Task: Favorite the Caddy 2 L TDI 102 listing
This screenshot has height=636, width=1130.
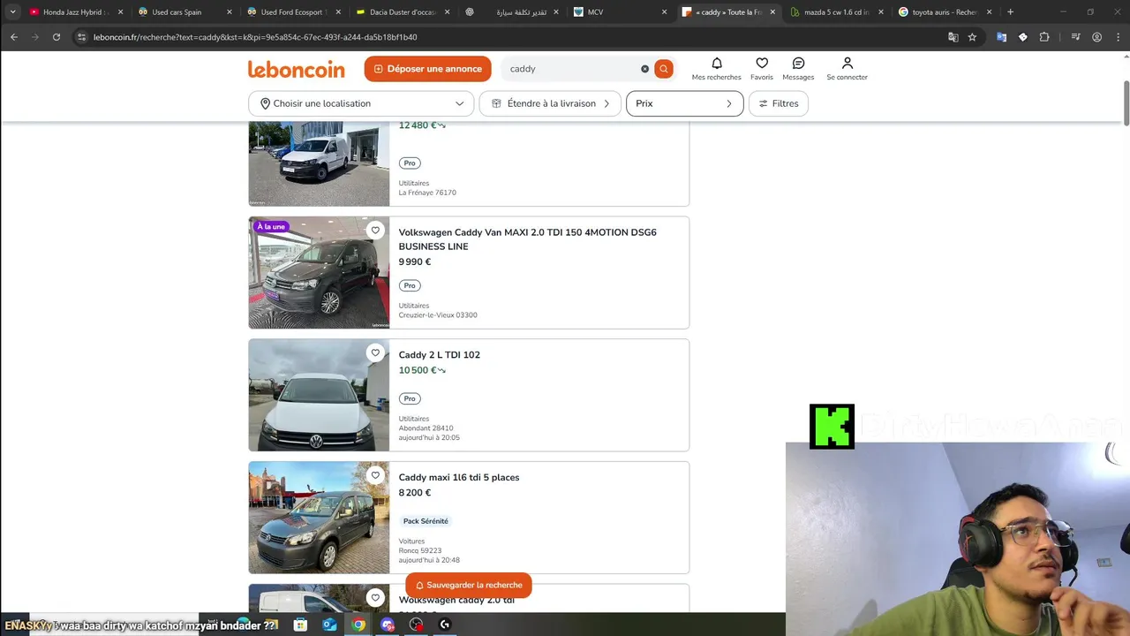Action: point(375,353)
